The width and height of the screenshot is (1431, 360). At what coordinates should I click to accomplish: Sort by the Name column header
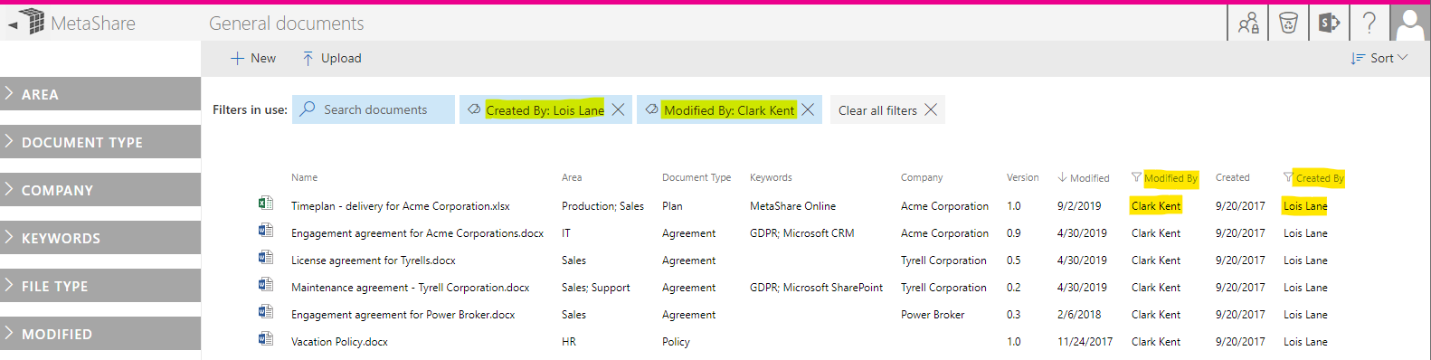[x=304, y=177]
